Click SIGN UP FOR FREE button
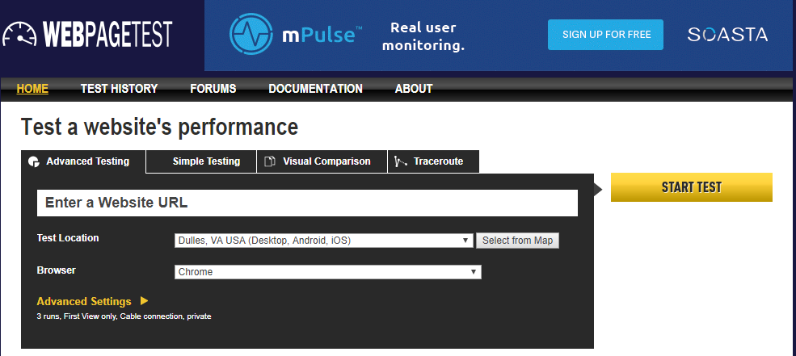The width and height of the screenshot is (796, 356). pyautogui.click(x=605, y=35)
